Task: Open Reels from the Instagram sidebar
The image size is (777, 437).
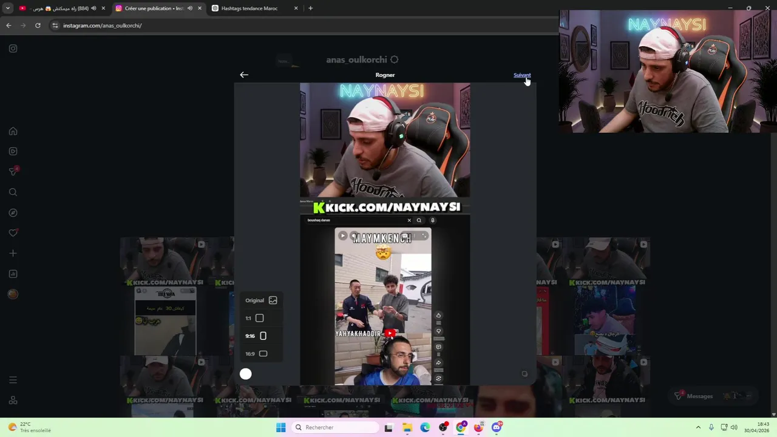Action: tap(13, 151)
